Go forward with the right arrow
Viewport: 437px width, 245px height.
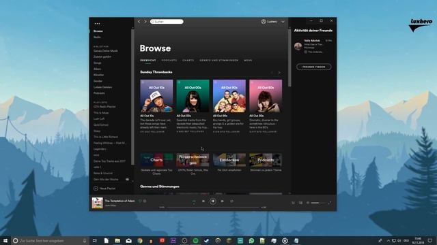tap(145, 21)
